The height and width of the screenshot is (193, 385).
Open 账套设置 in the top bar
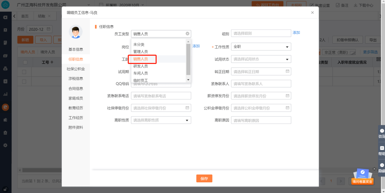click(319, 5)
